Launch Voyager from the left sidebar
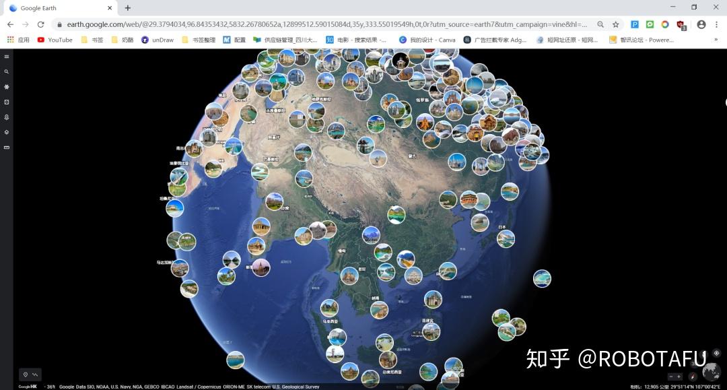The width and height of the screenshot is (727, 390). pos(6,87)
